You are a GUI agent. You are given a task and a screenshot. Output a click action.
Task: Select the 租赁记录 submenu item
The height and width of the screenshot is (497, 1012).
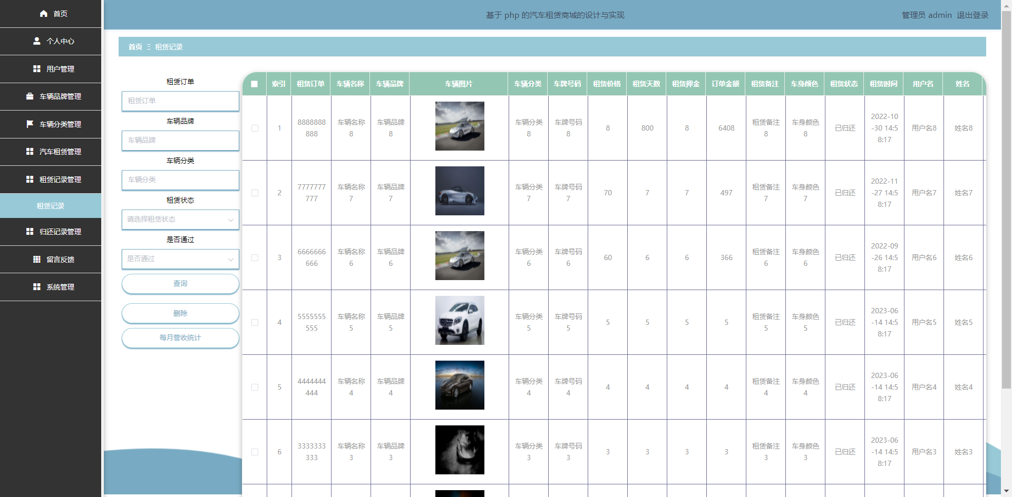(x=51, y=206)
